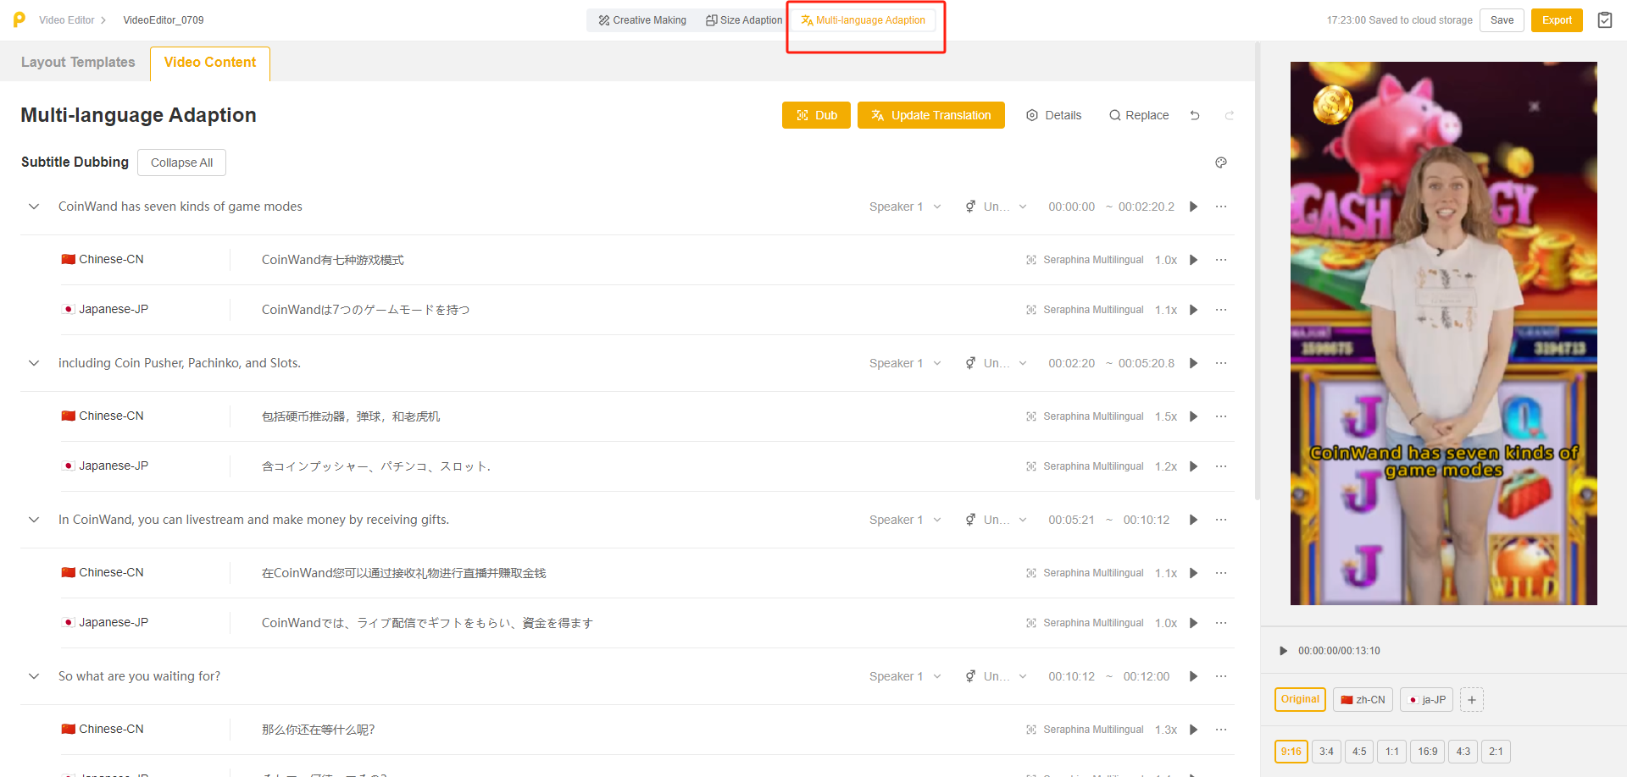Click the undo arrow icon

pos(1195,115)
